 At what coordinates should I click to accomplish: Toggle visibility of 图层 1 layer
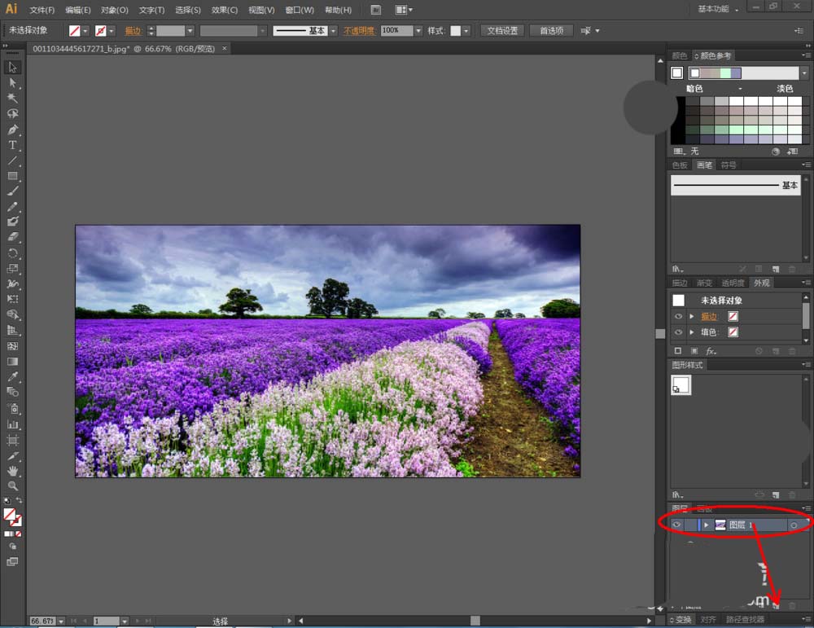click(x=676, y=525)
